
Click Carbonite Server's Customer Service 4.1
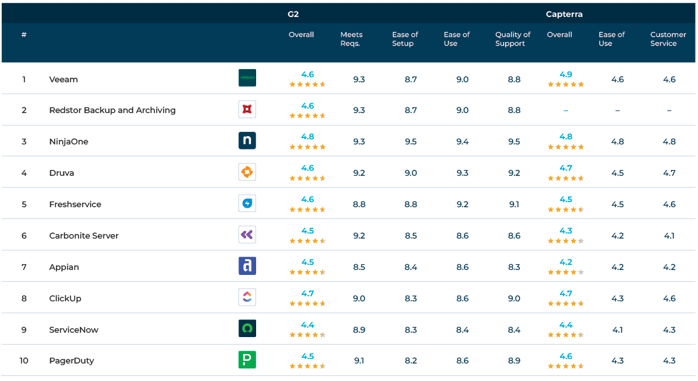(669, 236)
